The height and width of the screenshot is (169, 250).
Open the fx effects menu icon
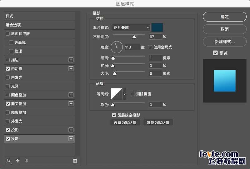[9, 161]
